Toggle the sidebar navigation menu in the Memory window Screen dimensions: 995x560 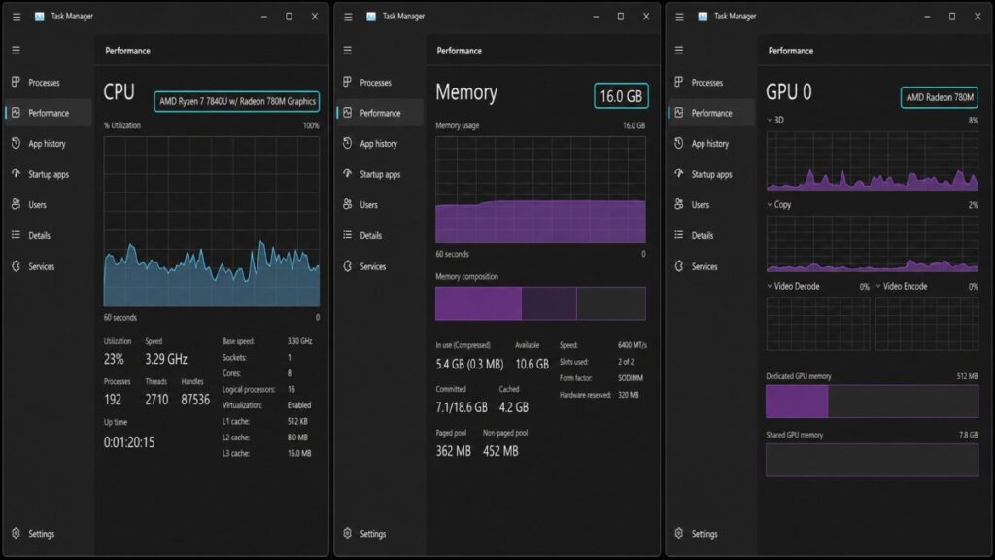(x=347, y=51)
